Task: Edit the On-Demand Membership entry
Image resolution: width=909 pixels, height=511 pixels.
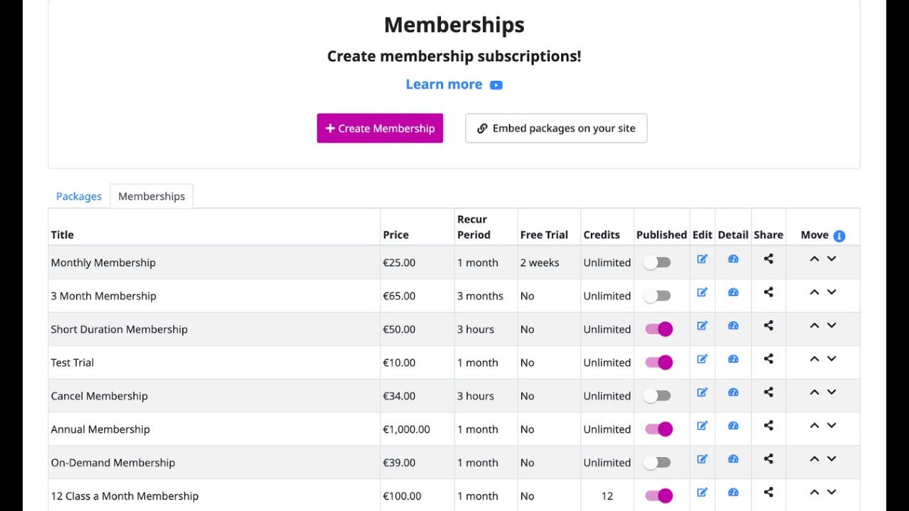Action: 702,459
